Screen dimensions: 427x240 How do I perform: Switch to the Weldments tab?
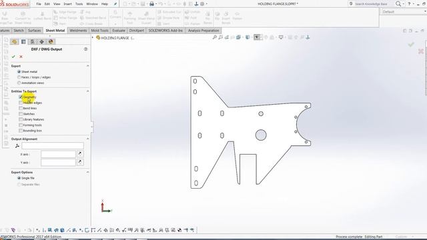78,31
